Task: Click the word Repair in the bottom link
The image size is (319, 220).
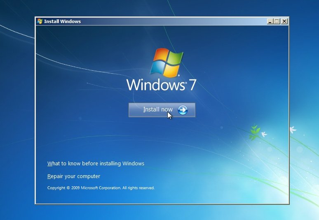Action: pos(55,176)
